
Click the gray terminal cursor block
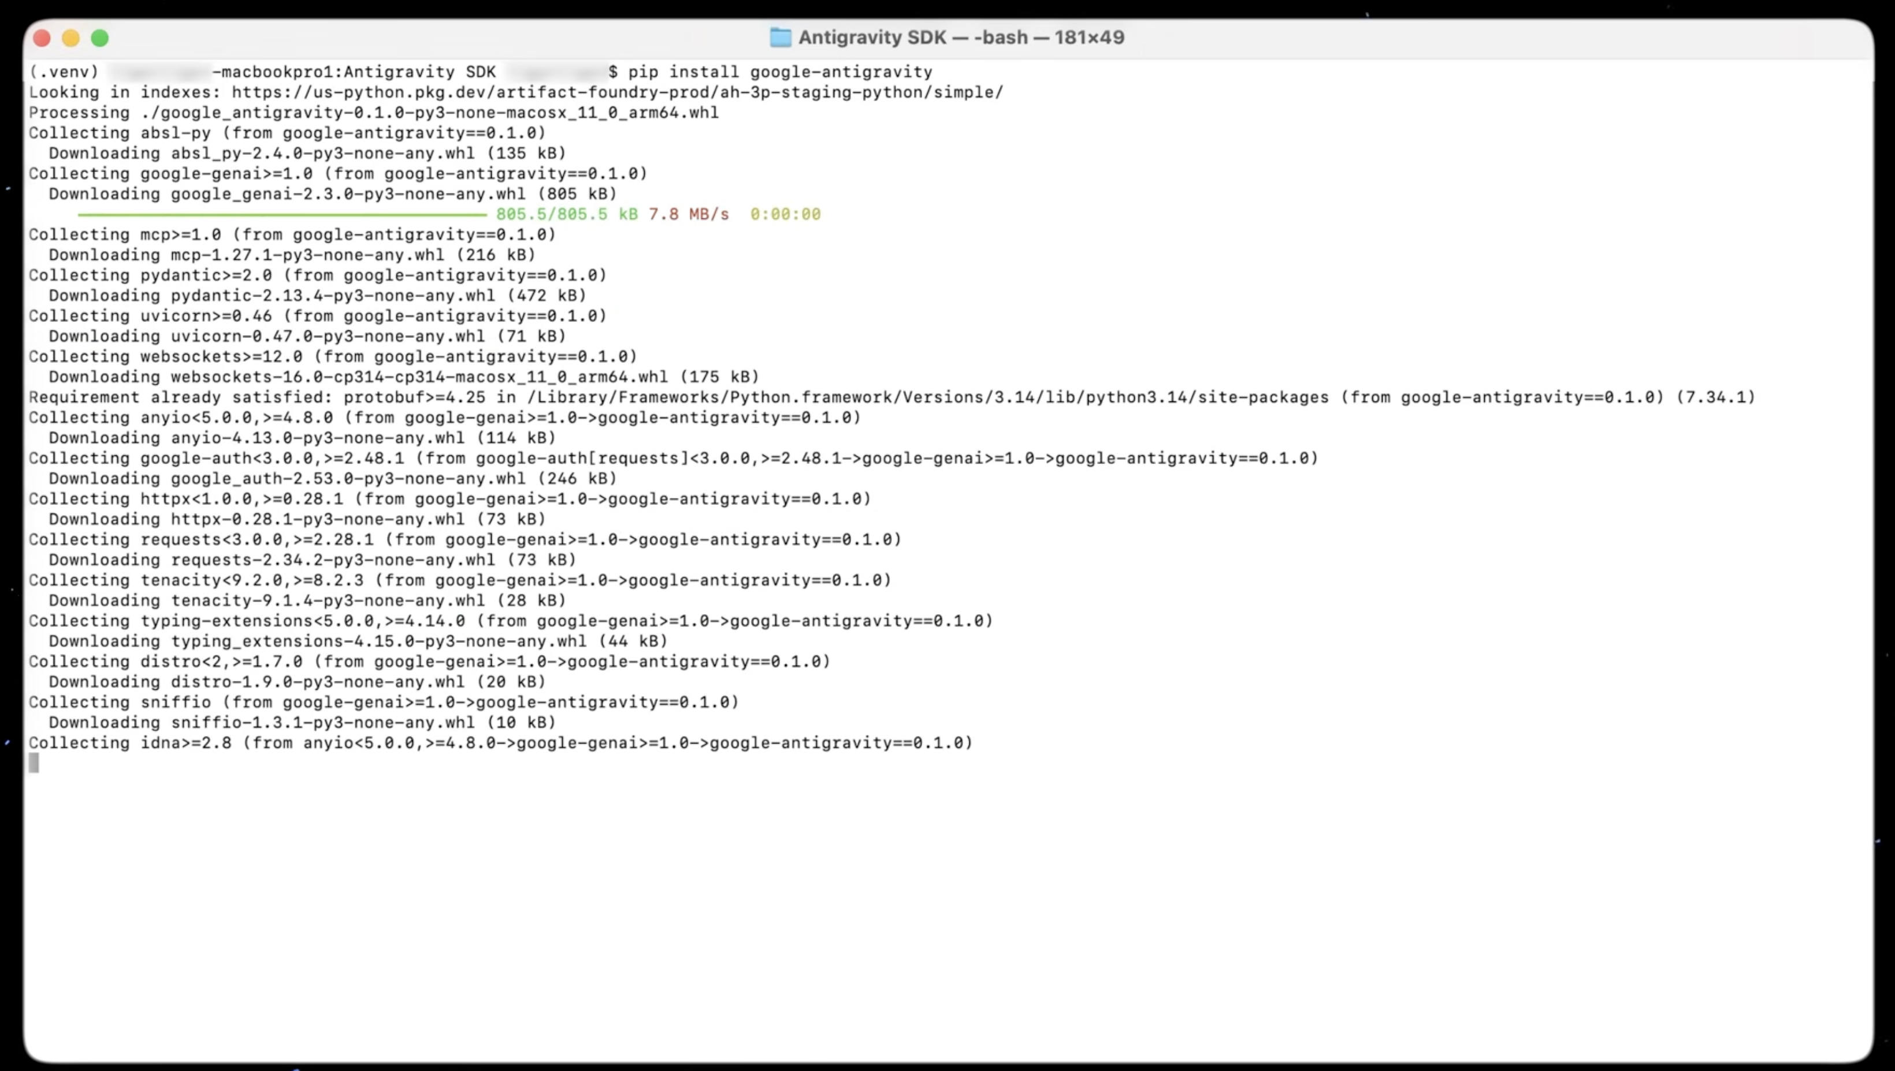point(34,764)
